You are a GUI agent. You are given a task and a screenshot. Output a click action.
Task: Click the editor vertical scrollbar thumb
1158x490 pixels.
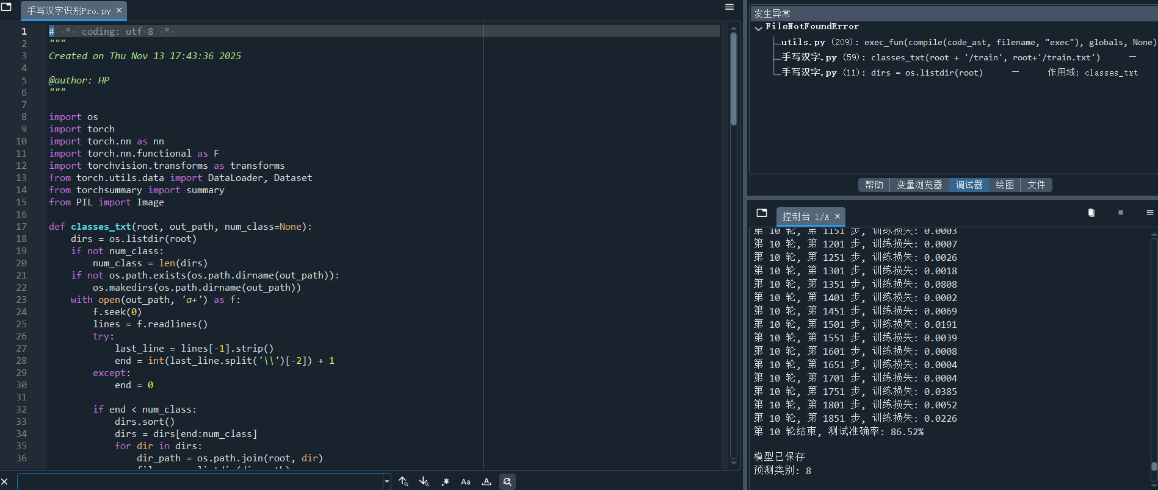[734, 79]
